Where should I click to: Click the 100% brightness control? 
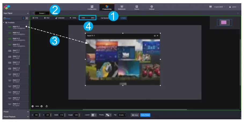(x=73, y=18)
